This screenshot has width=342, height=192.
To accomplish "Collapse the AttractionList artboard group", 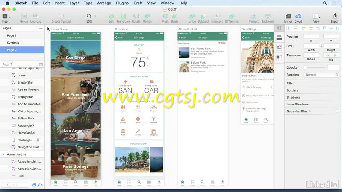I will pos(3,154).
